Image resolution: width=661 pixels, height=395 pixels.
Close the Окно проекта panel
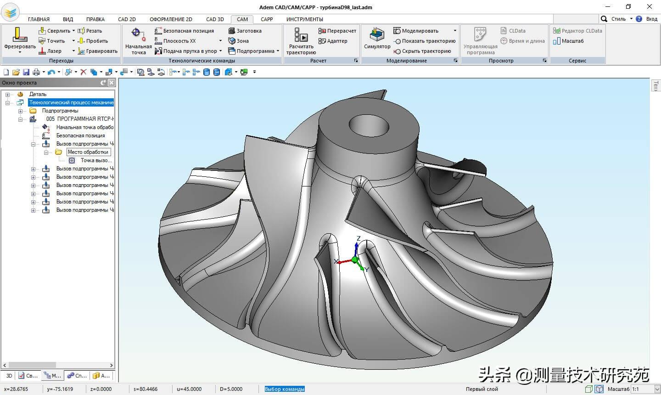coord(111,83)
